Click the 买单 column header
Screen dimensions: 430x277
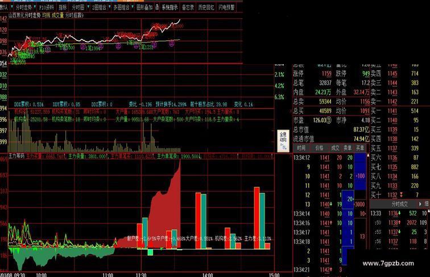360,148
